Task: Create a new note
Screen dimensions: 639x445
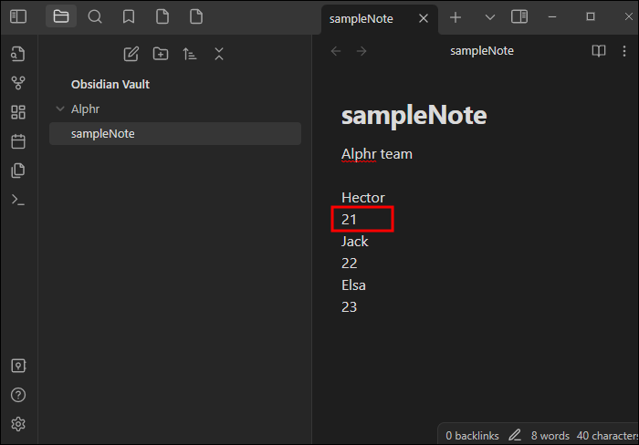Action: (131, 54)
